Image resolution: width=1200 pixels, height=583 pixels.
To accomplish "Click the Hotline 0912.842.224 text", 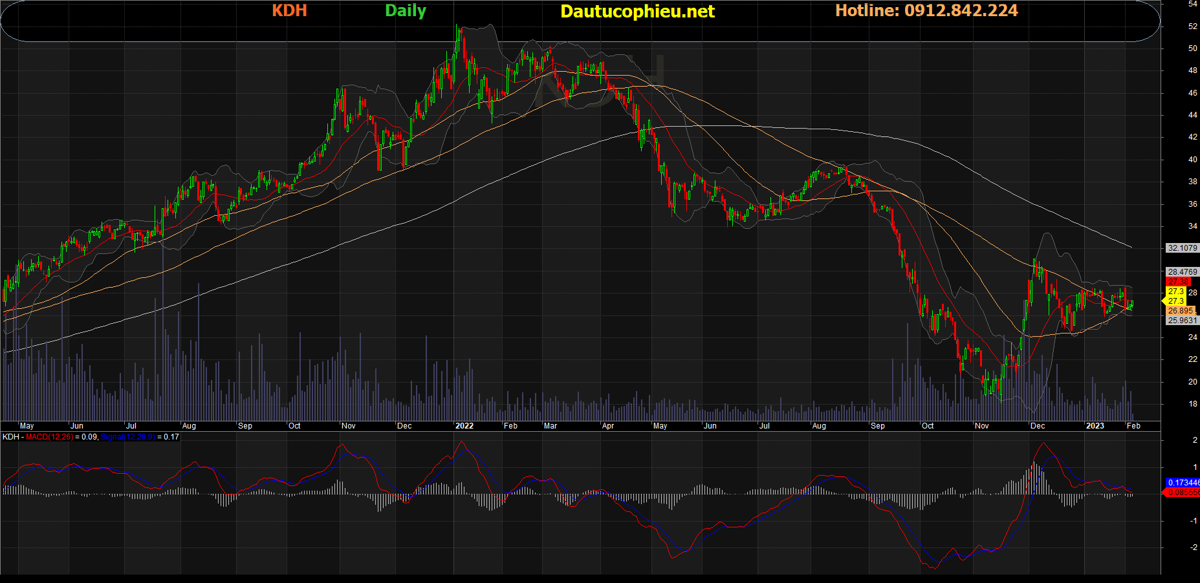I will pyautogui.click(x=926, y=11).
